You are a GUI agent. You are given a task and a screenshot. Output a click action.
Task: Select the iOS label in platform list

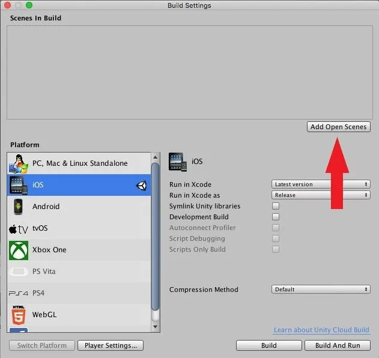point(38,185)
